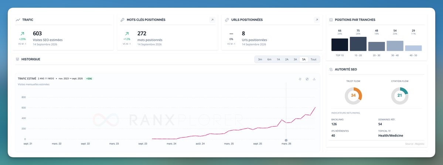Click the +596 badge in chart header
Viewport: 443px width, 165px height.
click(89, 78)
